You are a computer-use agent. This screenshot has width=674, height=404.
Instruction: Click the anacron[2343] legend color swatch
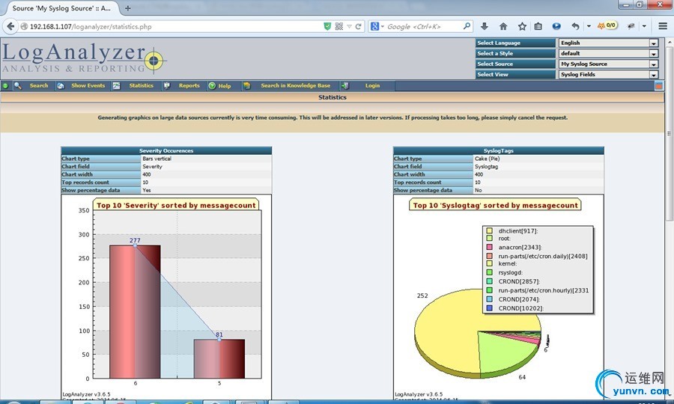click(489, 248)
